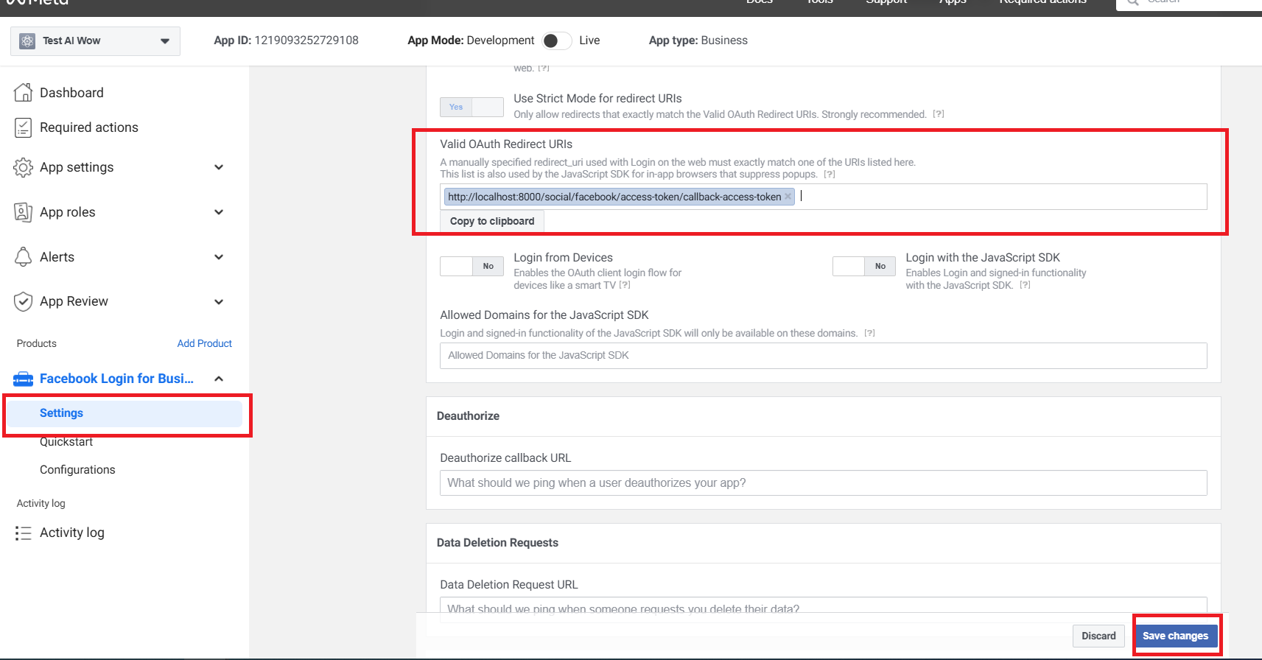Open help tooltip for Strict Mode
Screen dimensions: 1262x660
tap(939, 114)
